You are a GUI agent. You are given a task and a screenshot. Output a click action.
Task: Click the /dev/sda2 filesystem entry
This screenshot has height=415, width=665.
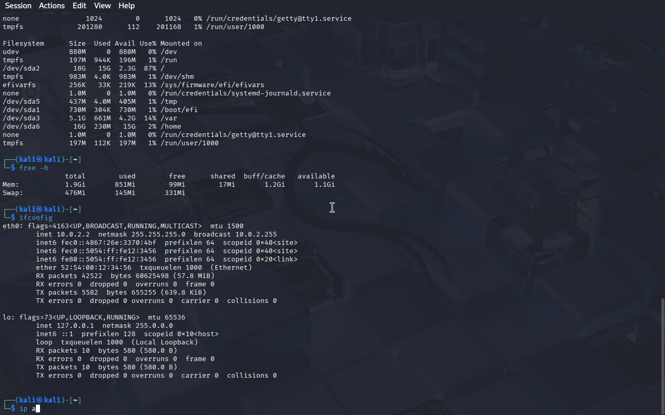21,68
